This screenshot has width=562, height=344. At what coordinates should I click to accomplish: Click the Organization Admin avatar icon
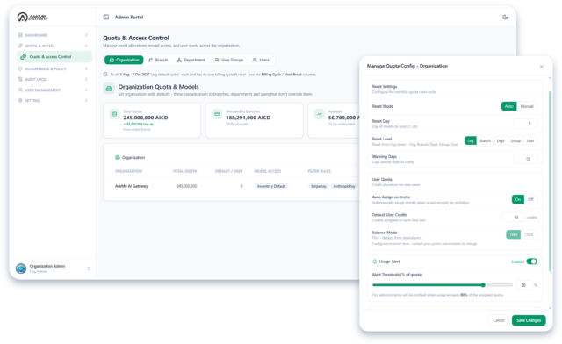click(x=21, y=269)
